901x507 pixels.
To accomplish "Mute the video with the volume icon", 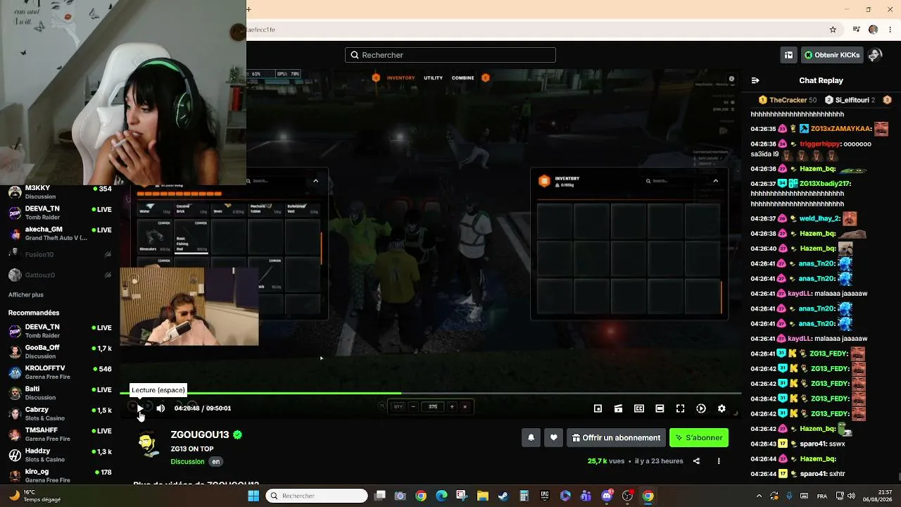I will click(x=160, y=408).
